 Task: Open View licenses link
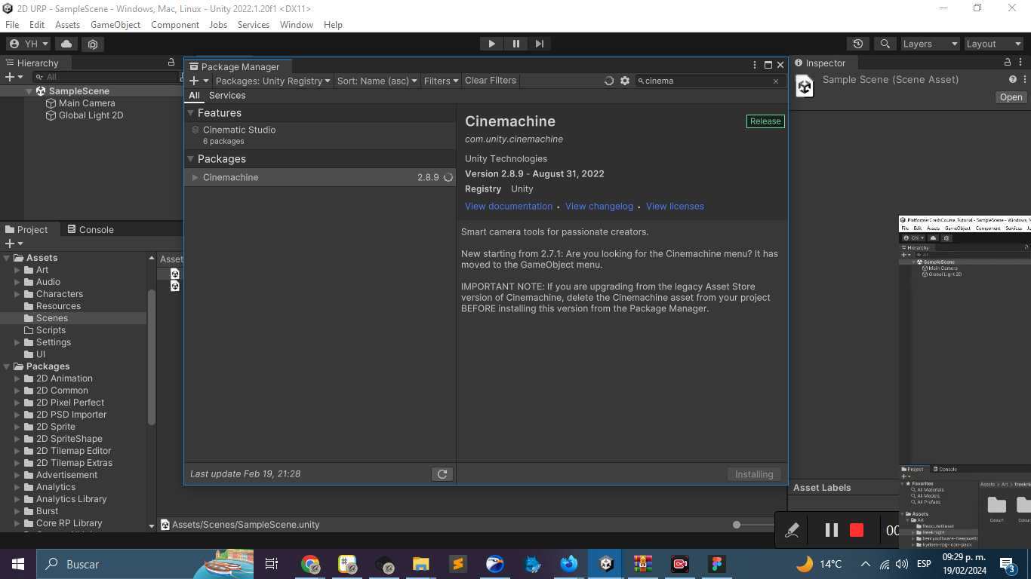pos(675,207)
